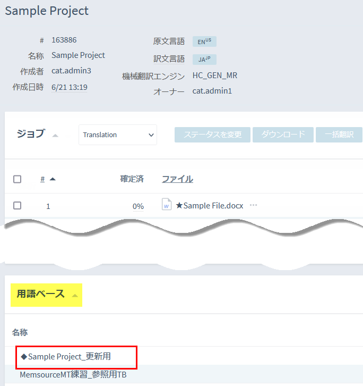Click the ダウンロード button

(x=283, y=135)
